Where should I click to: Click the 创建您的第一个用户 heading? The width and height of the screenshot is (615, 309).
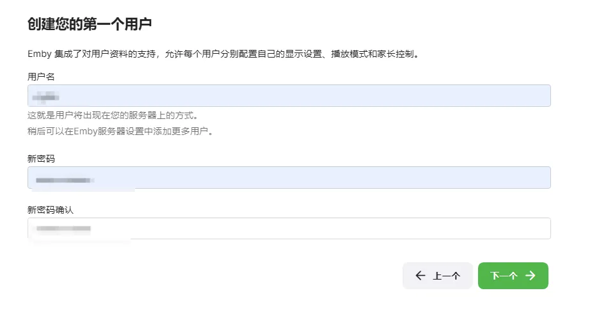(x=89, y=24)
